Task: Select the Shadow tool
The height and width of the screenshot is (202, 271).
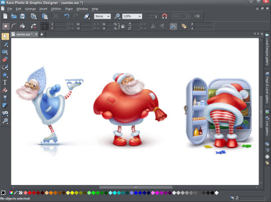Action: (5, 106)
